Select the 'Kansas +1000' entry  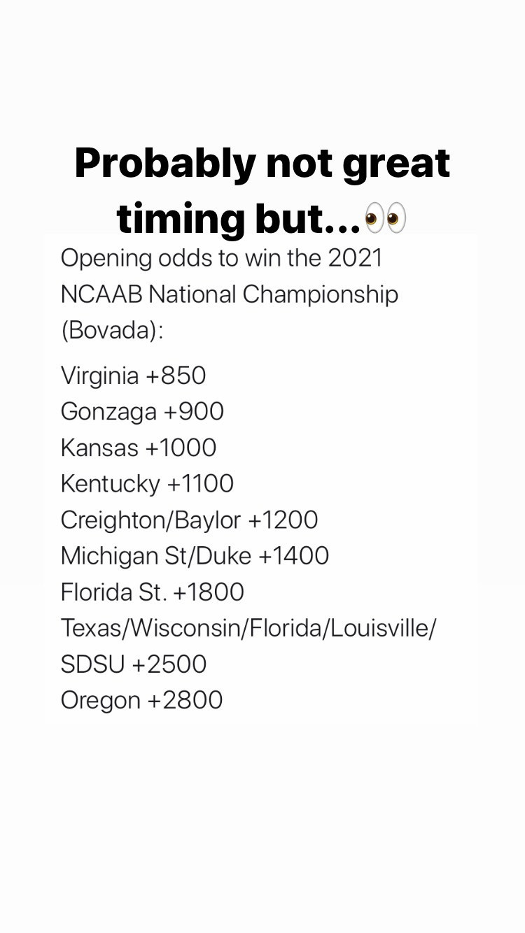point(139,448)
